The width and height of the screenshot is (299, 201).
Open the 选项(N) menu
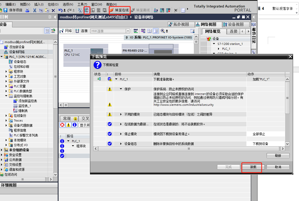(68, 4)
